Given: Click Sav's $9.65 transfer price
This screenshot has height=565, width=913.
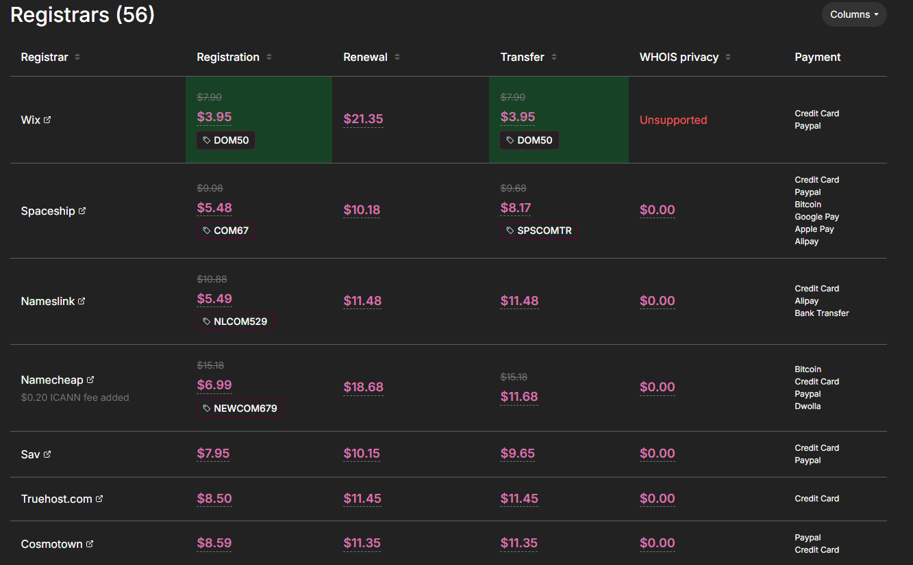Looking at the screenshot, I should pyautogui.click(x=518, y=454).
